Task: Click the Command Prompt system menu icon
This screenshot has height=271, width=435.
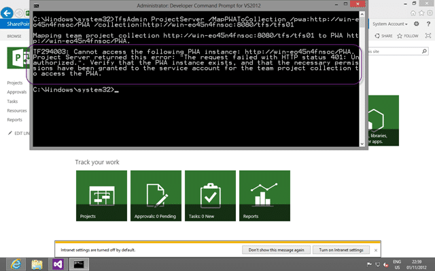Action: [36, 5]
